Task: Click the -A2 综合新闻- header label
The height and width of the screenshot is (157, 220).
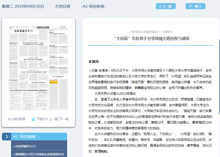Action: coord(93,7)
